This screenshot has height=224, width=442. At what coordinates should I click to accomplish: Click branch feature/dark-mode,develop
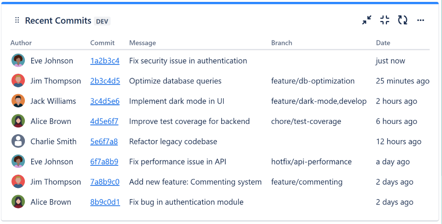[319, 101]
